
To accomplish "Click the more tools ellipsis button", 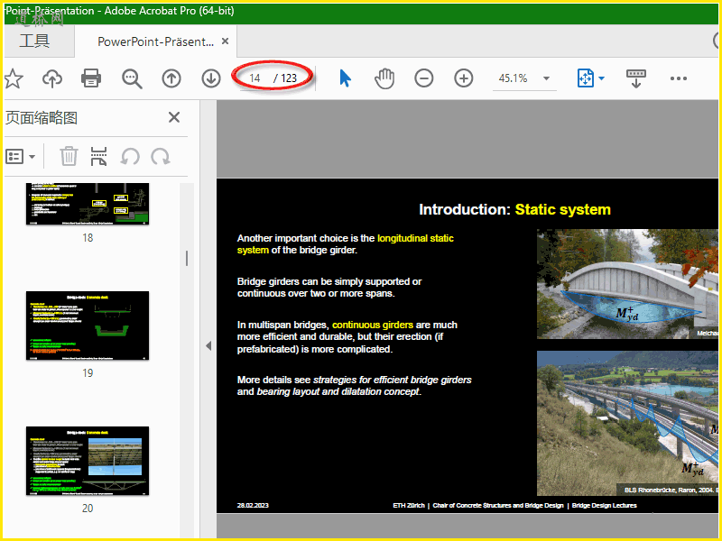I will pos(679,78).
